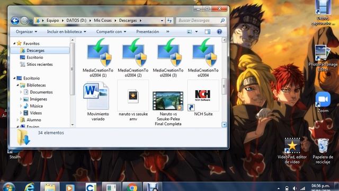Open the view options dropdown arrow
Viewport: 339px width, 191px height.
point(197,32)
